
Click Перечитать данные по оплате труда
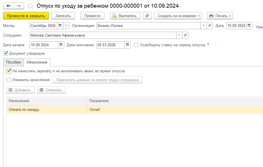point(97,80)
